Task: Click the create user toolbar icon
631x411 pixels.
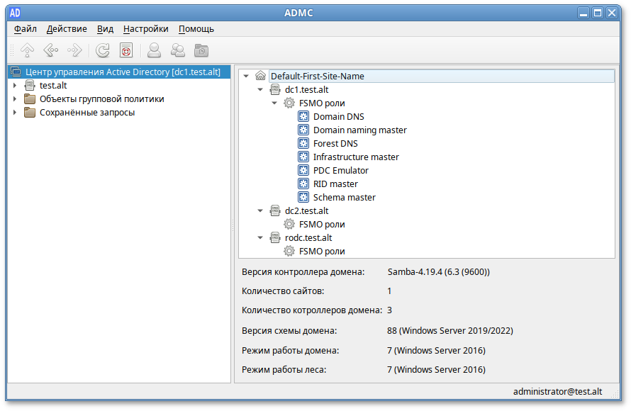Action: pos(154,50)
